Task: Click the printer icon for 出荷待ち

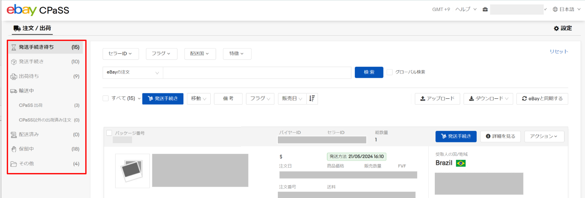Action: [14, 76]
